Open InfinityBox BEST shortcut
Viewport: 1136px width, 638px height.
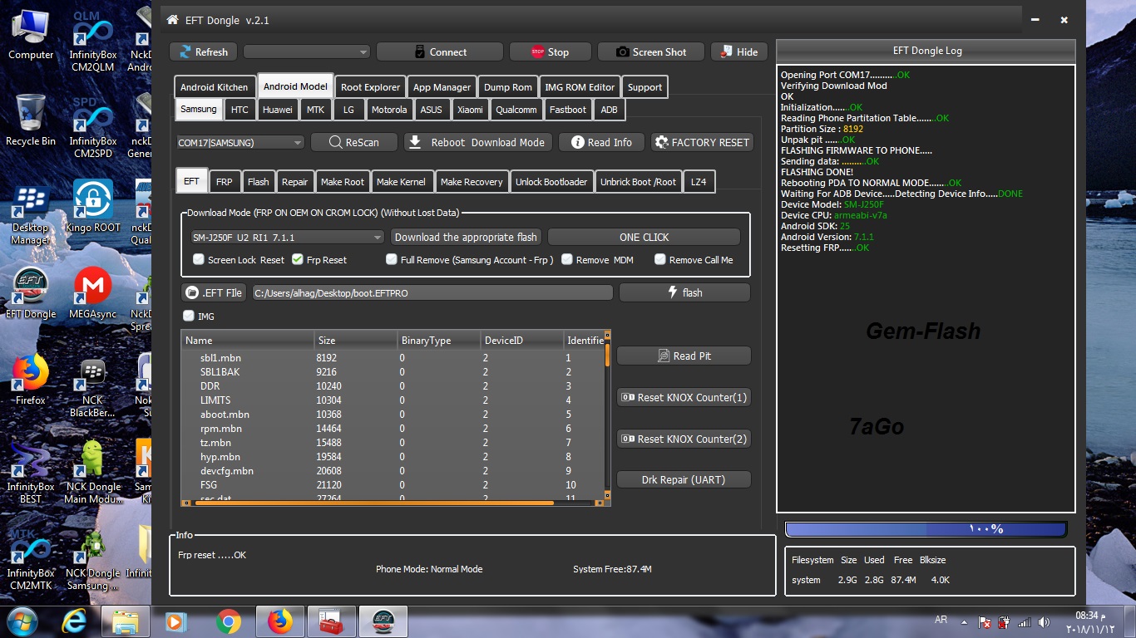coord(31,474)
